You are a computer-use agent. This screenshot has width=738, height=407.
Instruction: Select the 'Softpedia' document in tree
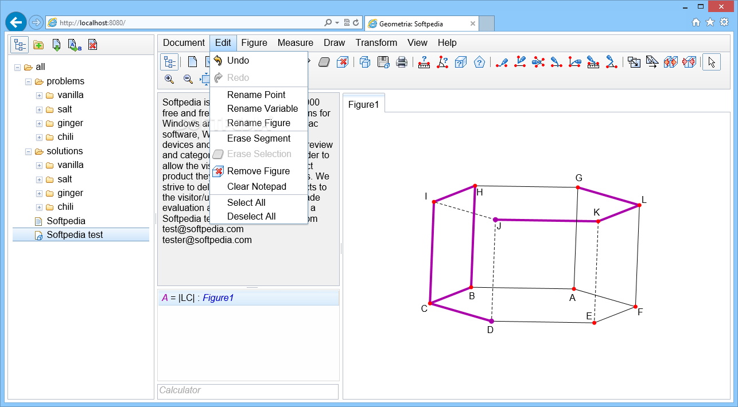click(x=66, y=221)
